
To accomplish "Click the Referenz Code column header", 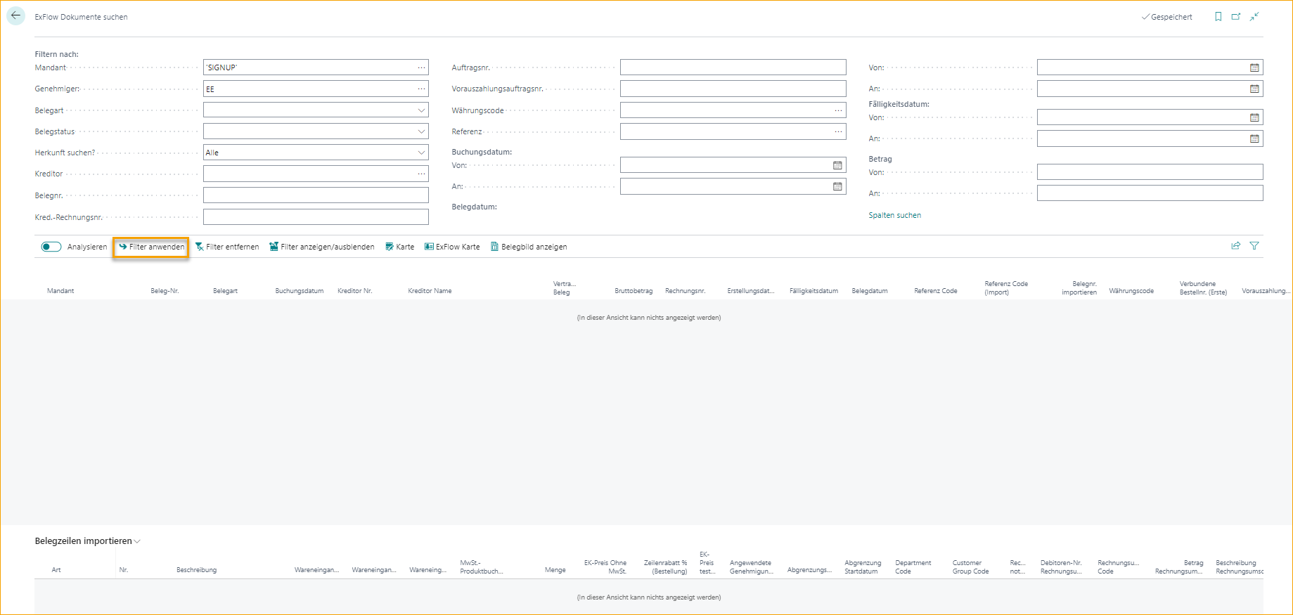I will click(x=935, y=291).
